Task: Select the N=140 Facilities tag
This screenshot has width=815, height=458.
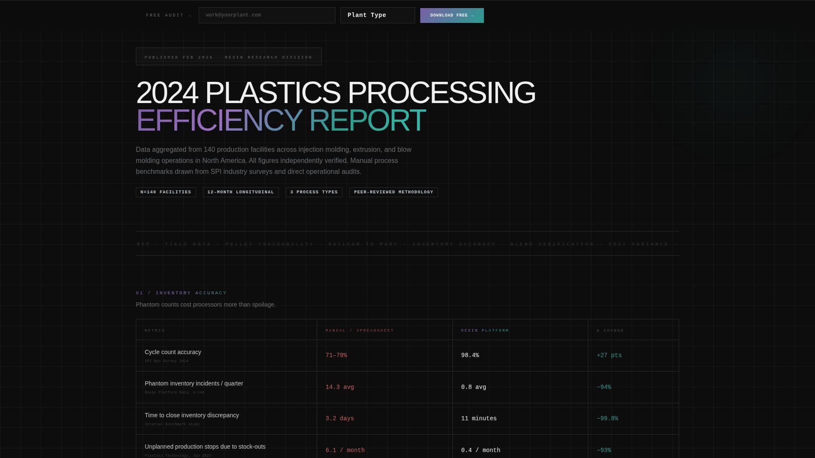Action: [166, 192]
